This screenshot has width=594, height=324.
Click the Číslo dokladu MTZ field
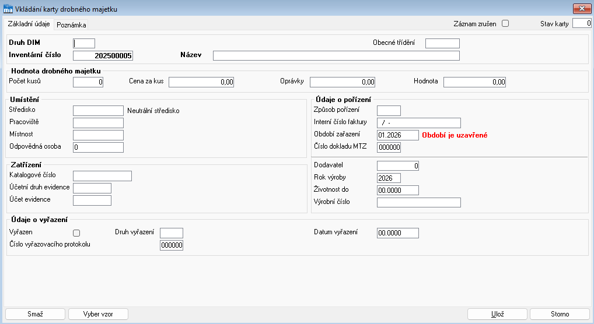[389, 147]
